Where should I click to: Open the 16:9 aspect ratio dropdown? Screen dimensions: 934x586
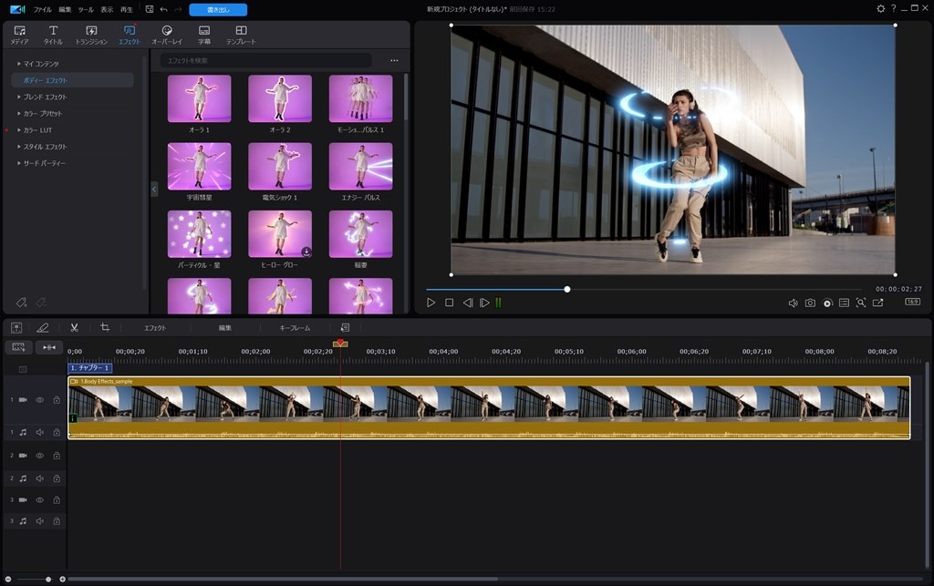pos(913,301)
